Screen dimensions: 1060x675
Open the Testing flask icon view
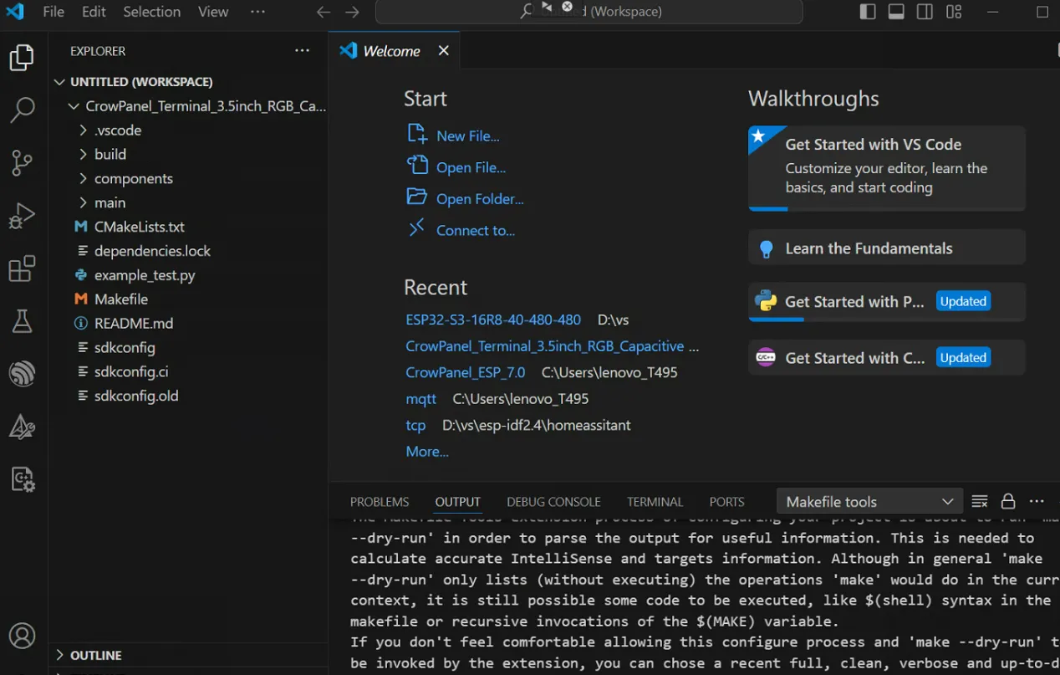[23, 321]
